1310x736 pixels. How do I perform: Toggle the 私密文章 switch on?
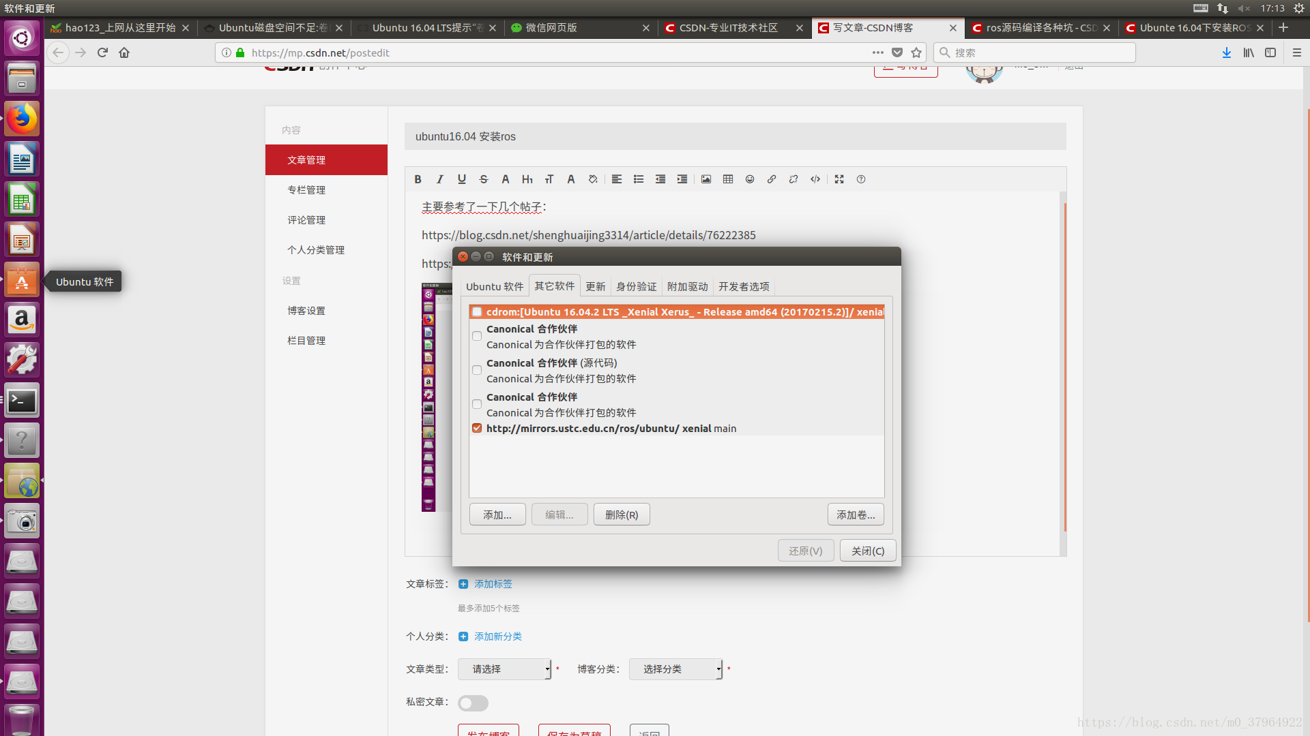(x=473, y=703)
